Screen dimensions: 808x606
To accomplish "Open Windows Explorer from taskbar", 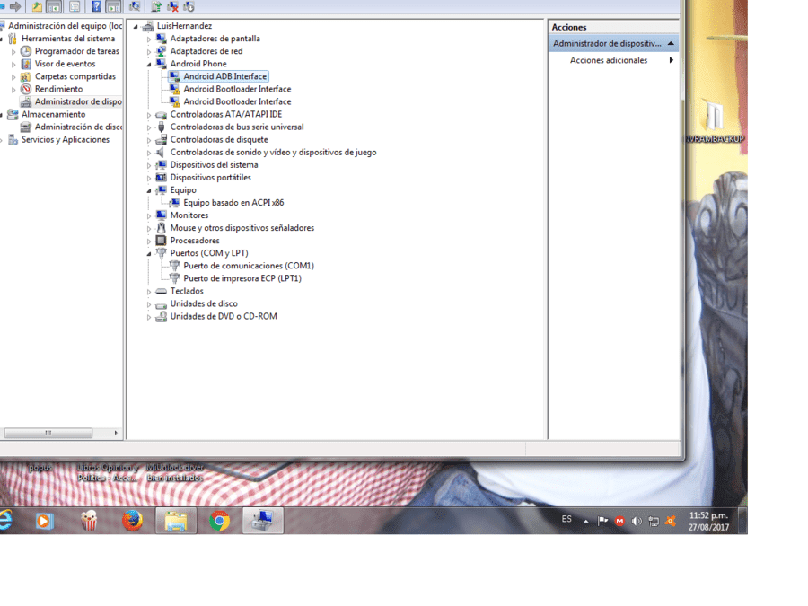I will click(x=176, y=521).
